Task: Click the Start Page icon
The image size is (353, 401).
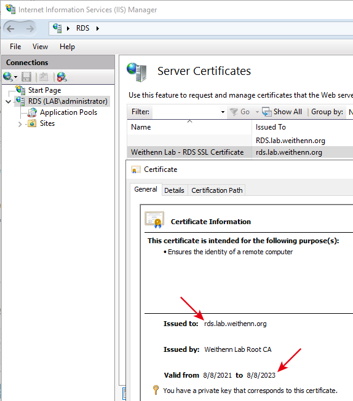Action: (20, 90)
